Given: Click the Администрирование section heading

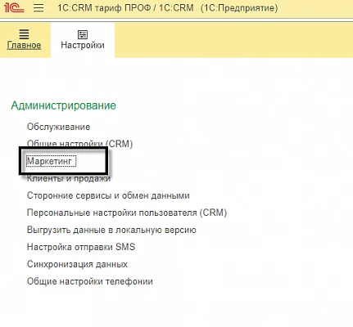Looking at the screenshot, I should 63,105.
